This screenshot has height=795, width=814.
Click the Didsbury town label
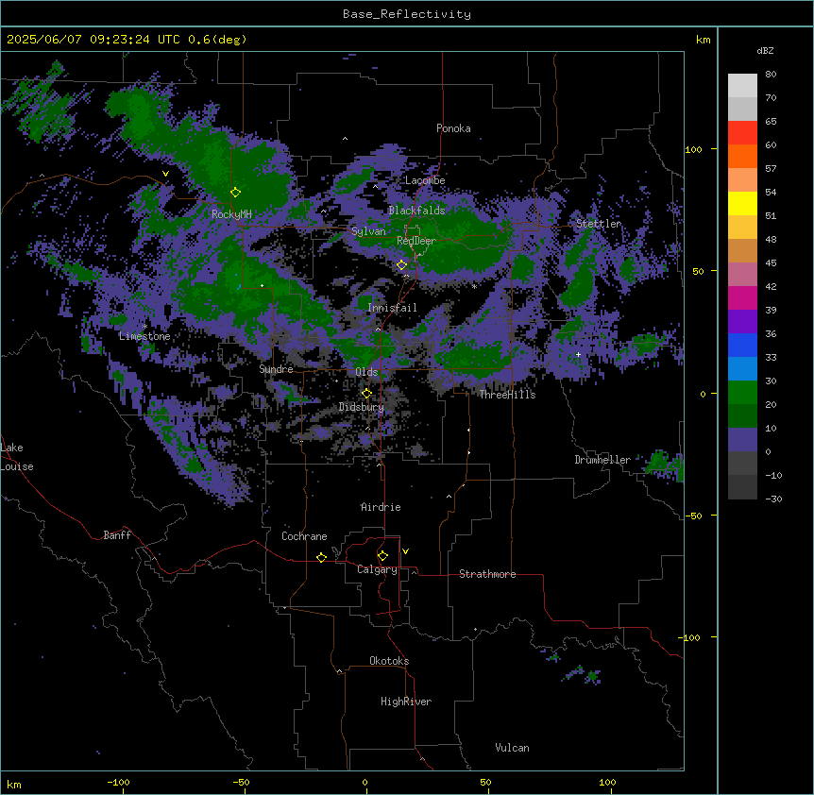click(x=362, y=407)
